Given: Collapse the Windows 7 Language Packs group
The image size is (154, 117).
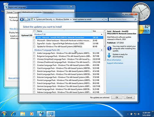Looking at the screenshot, I should 102,50.
